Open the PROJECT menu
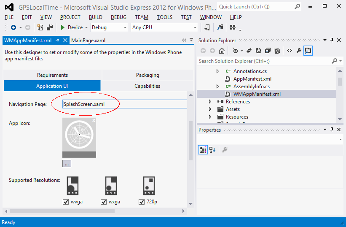The height and width of the screenshot is (227, 346). [70, 17]
